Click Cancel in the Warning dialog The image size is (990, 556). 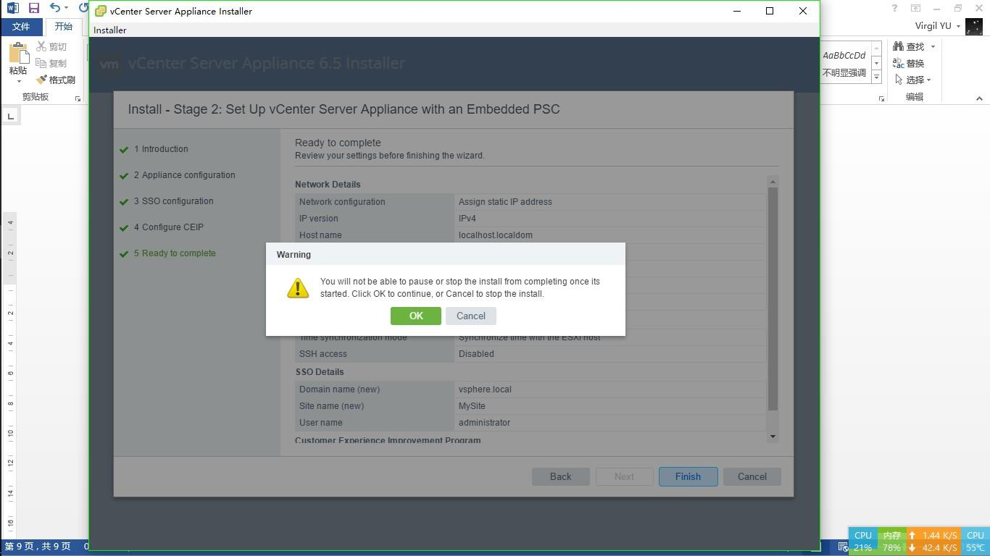[x=471, y=316]
